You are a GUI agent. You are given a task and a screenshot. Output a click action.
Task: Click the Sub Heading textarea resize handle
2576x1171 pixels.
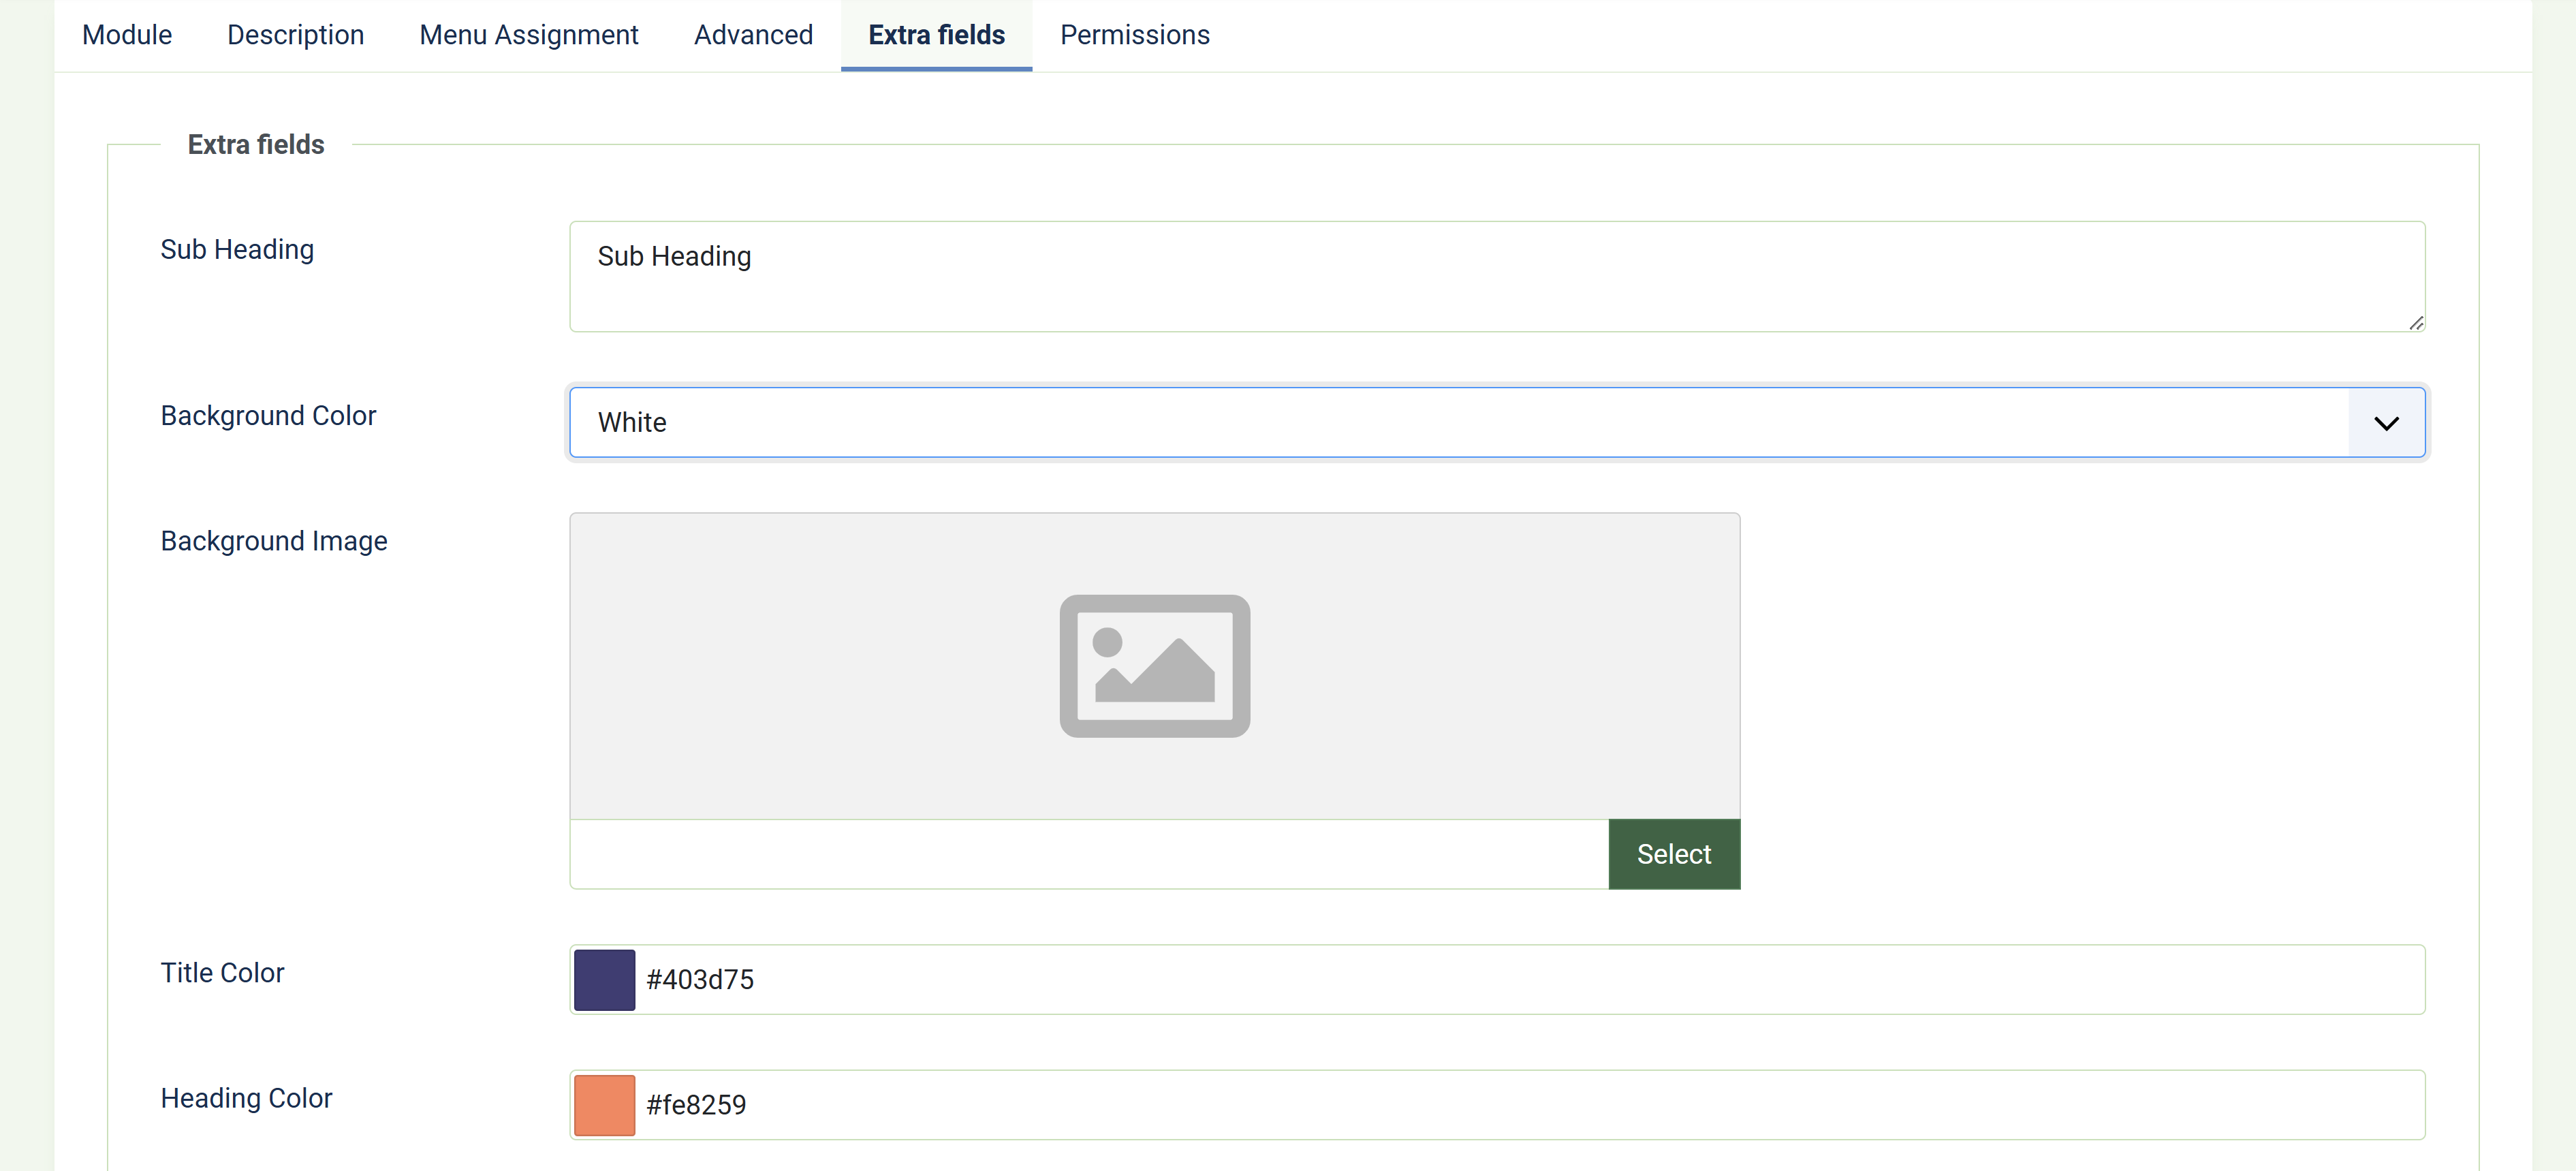2416,322
